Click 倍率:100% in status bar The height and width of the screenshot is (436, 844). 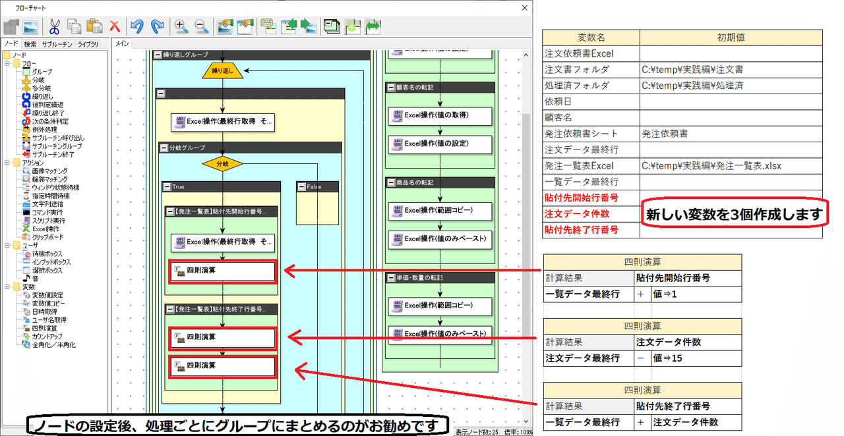click(x=519, y=432)
